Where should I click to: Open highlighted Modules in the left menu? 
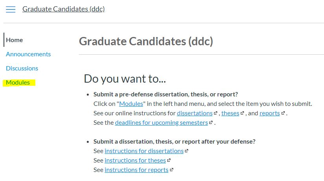18,83
